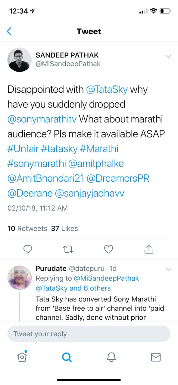
Task: Expand options chevron on Sandeep Pathak's tweet
Action: click(x=168, y=57)
